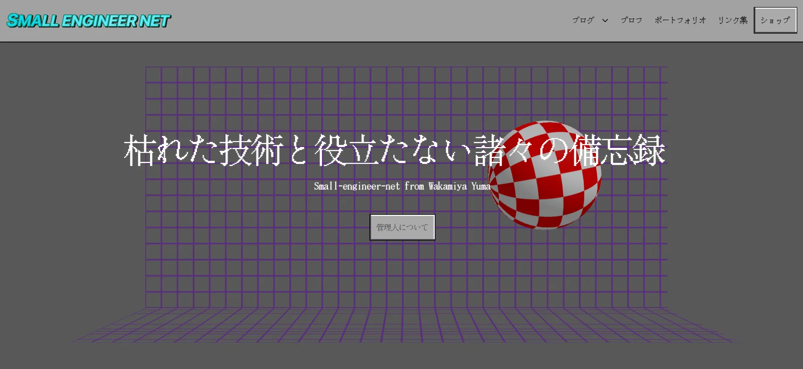Click empty header space between logo and menu
The height and width of the screenshot is (369, 803).
click(360, 21)
